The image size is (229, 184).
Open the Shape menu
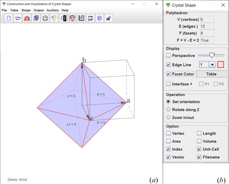point(26,10)
